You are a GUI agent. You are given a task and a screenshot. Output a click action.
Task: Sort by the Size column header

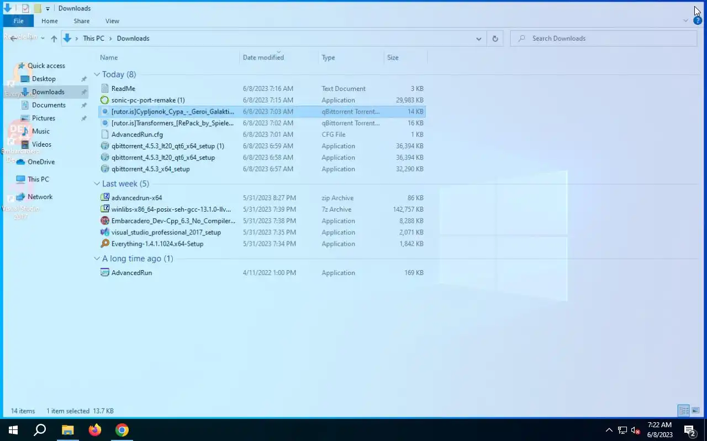click(x=393, y=57)
